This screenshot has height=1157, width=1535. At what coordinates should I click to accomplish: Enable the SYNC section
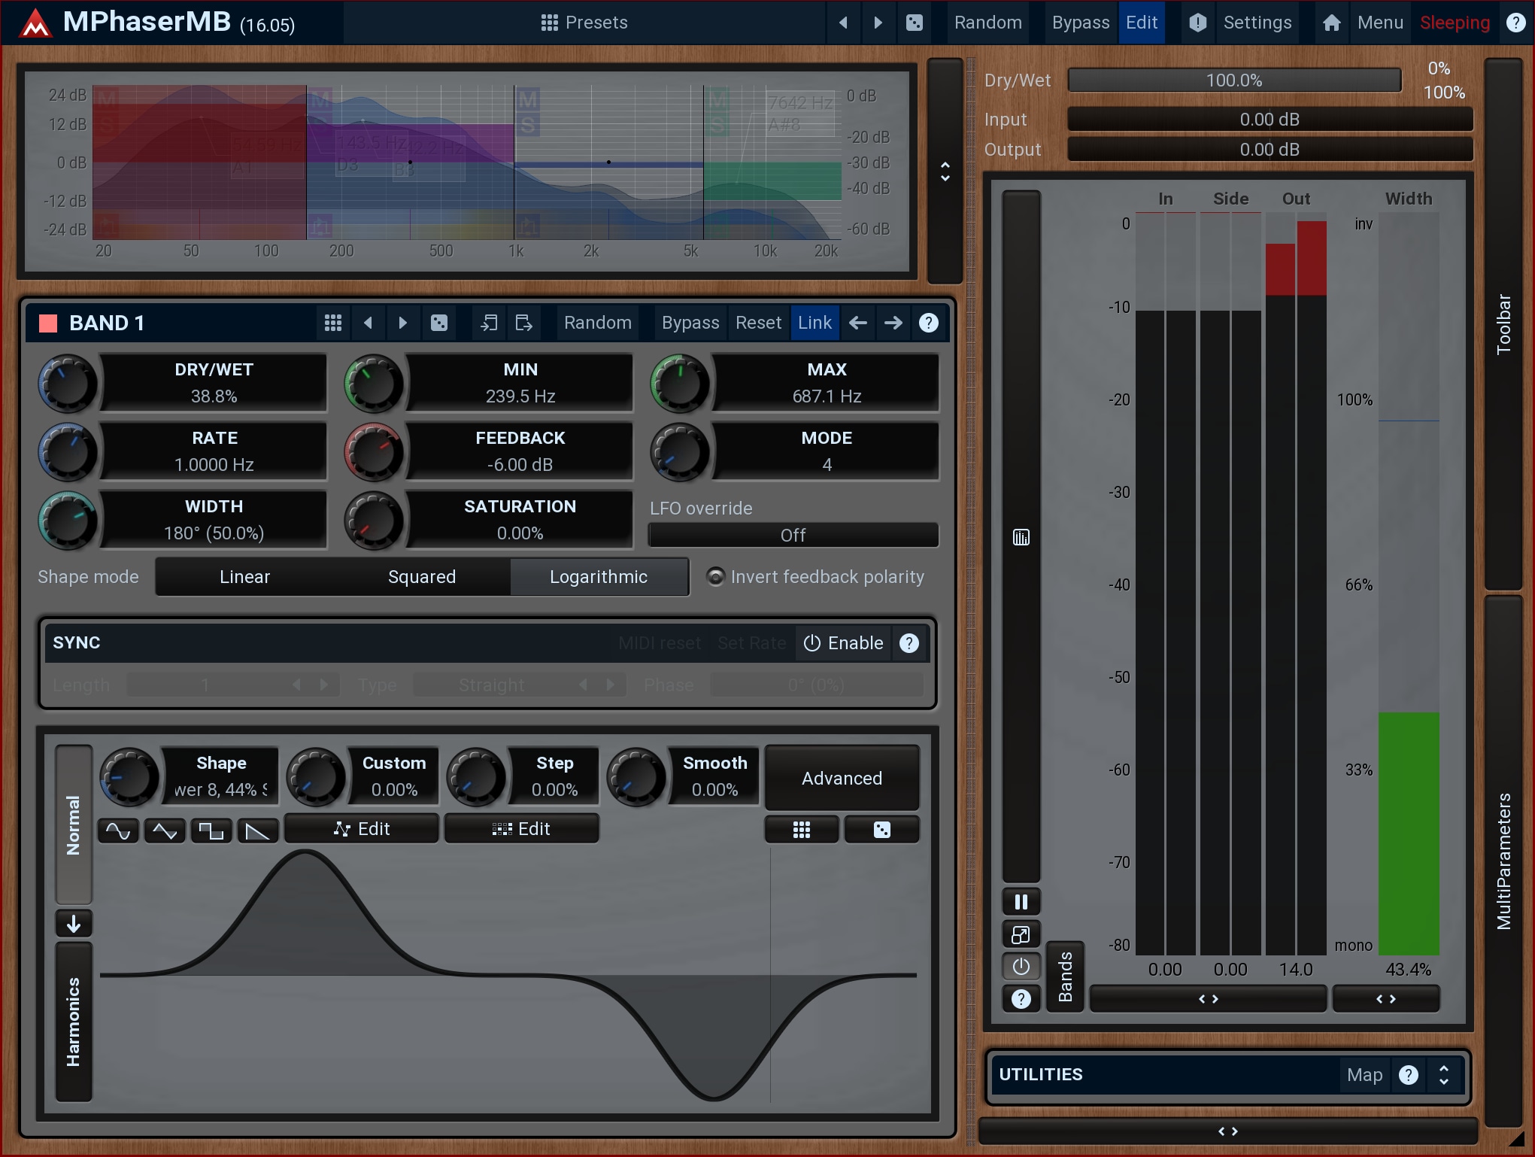(844, 643)
